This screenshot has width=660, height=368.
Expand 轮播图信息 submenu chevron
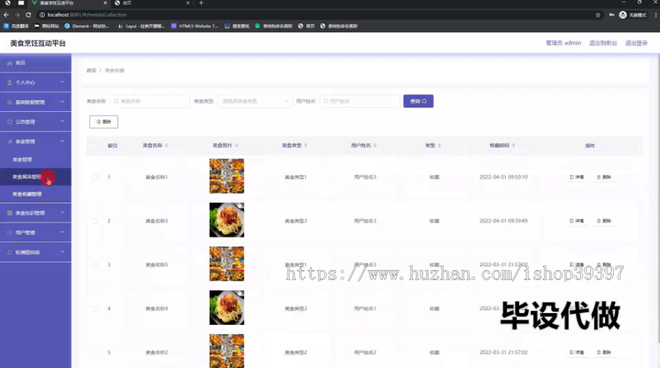coord(62,252)
